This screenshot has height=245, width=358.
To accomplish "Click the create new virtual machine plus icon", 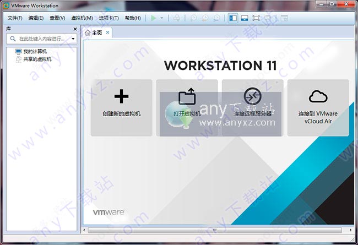I will [121, 97].
